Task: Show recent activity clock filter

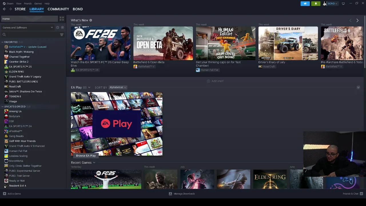Action: (57, 27)
